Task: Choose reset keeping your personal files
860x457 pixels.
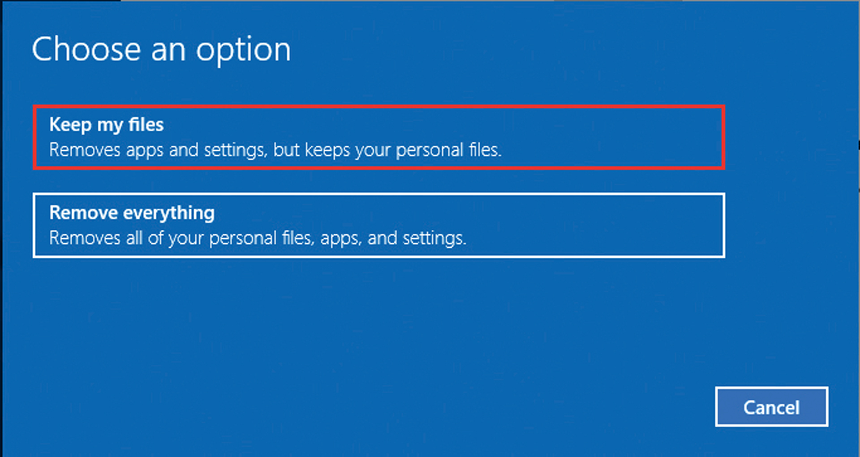Action: pos(378,137)
